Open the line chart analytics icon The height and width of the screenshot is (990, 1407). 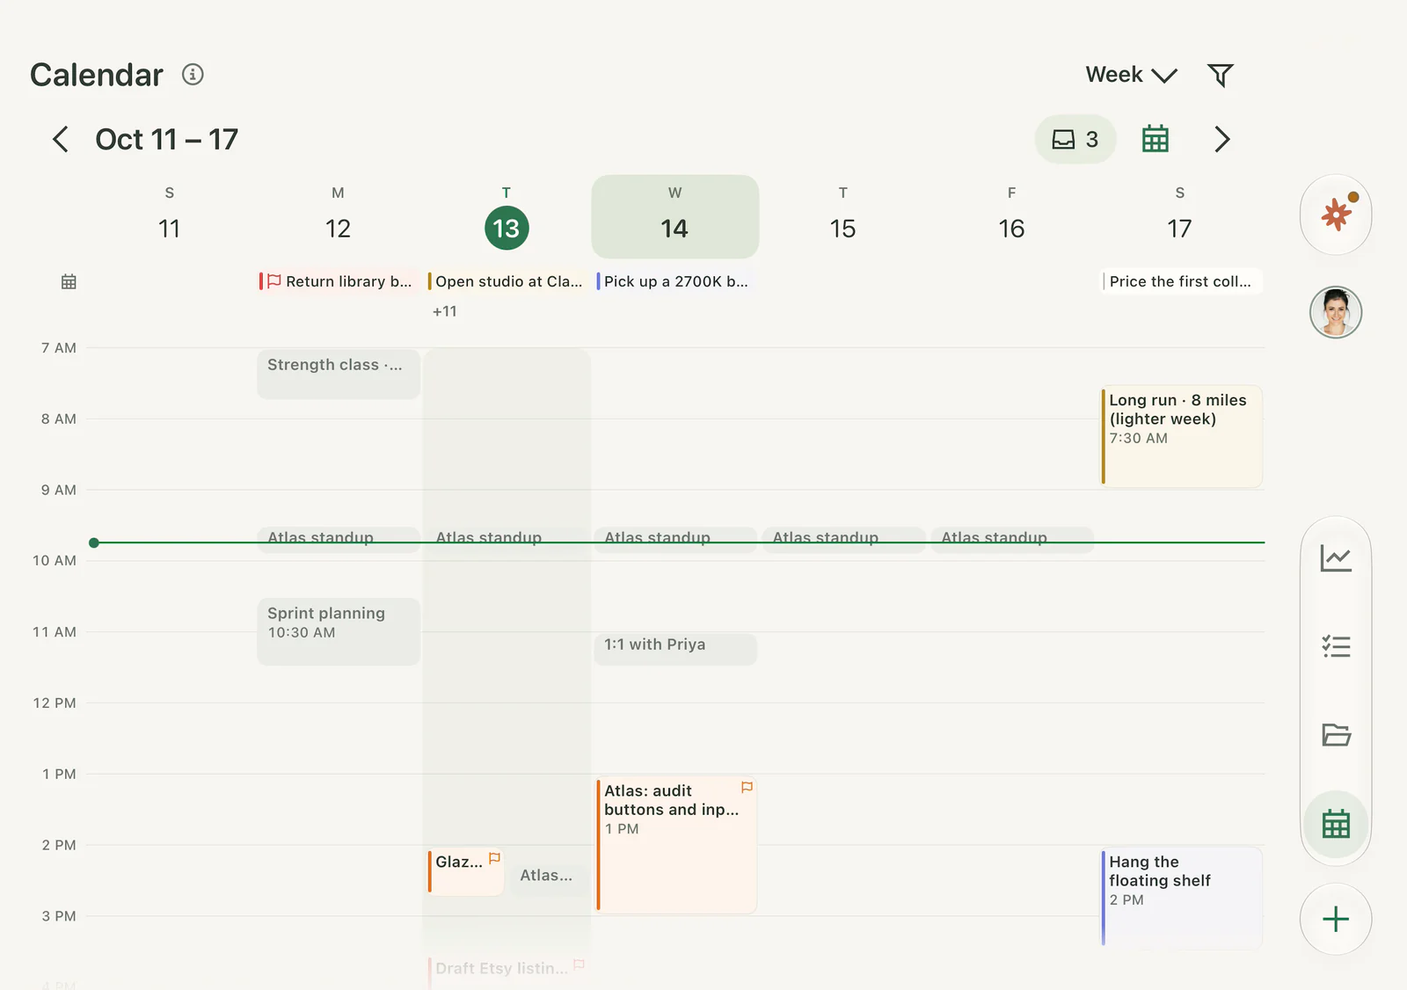point(1336,557)
